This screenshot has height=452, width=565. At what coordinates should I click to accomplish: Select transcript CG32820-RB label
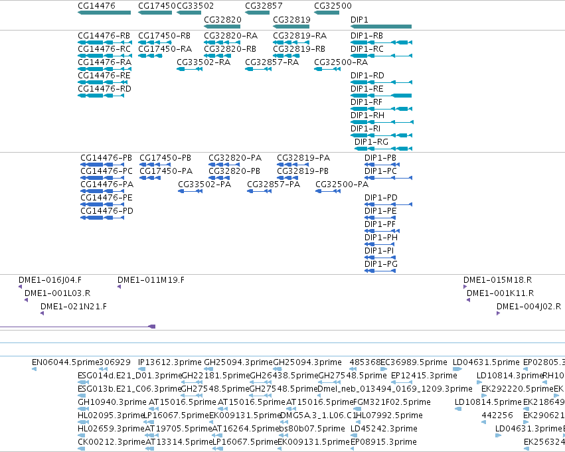point(230,49)
